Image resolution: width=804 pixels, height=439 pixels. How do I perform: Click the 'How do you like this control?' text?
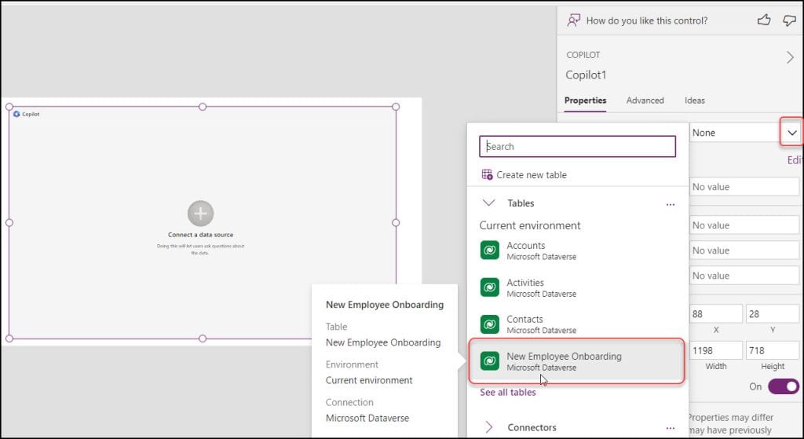coord(647,20)
